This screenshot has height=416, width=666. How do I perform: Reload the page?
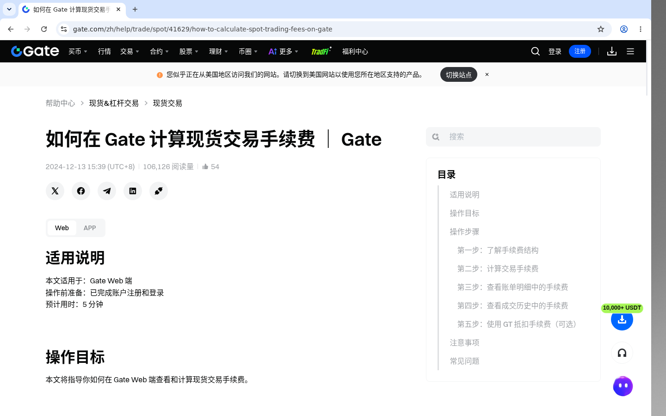click(x=44, y=29)
